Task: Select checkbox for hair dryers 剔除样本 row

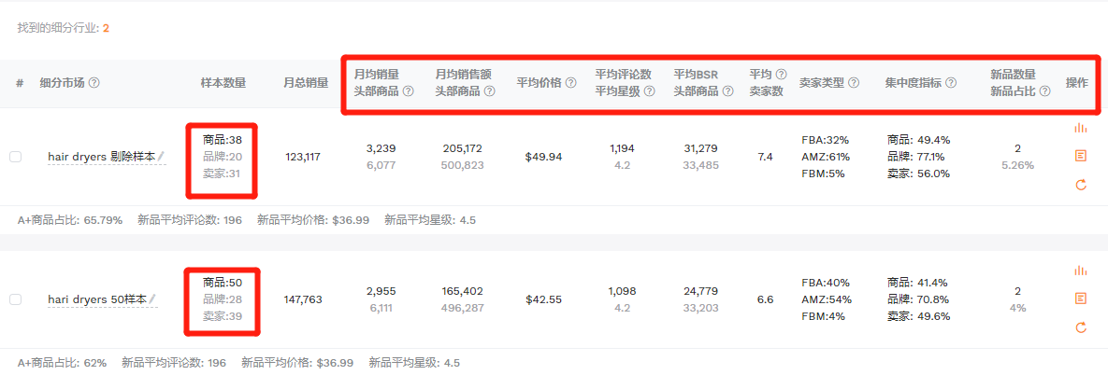Action: point(15,157)
